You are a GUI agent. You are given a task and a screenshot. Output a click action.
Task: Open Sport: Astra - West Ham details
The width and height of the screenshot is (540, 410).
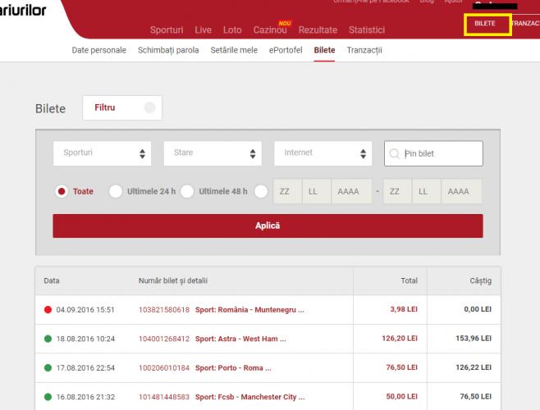pyautogui.click(x=240, y=339)
